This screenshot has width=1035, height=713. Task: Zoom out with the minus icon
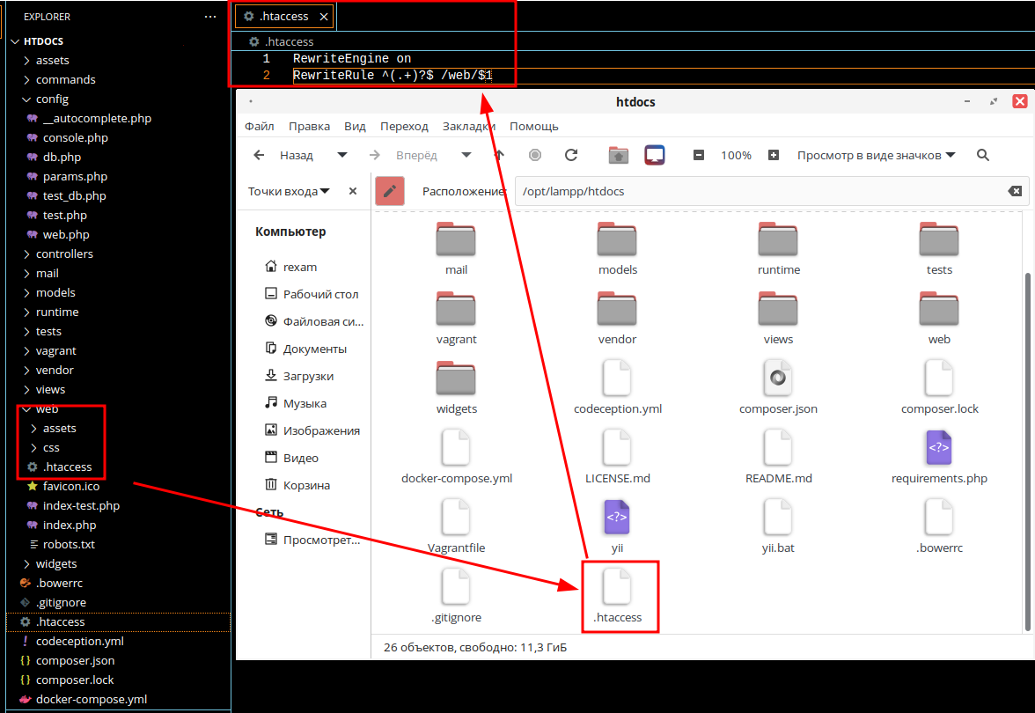coord(699,155)
